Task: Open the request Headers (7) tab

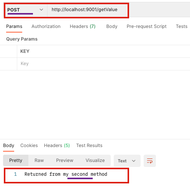Action: (x=83, y=26)
